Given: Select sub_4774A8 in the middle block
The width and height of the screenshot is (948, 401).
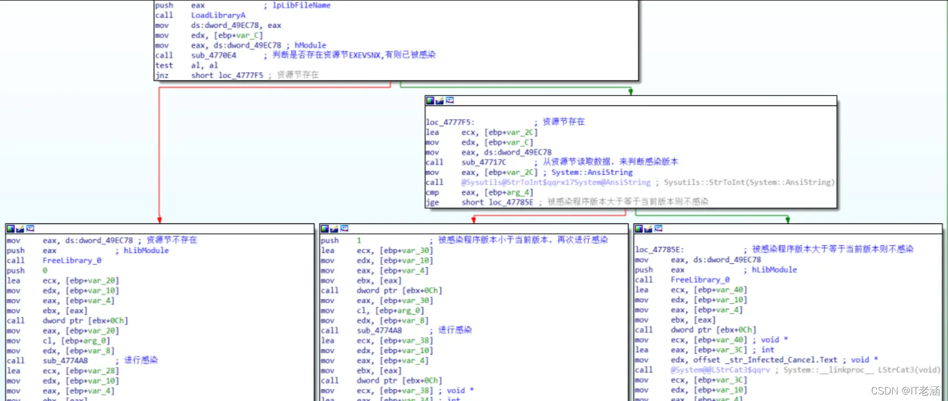Looking at the screenshot, I should (x=379, y=331).
